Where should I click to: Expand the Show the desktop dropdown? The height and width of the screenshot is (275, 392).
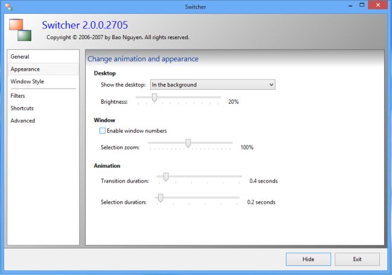213,85
